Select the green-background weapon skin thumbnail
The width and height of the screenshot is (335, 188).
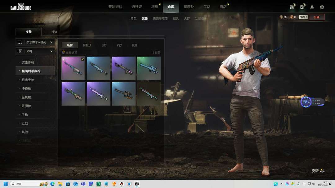coord(149,68)
